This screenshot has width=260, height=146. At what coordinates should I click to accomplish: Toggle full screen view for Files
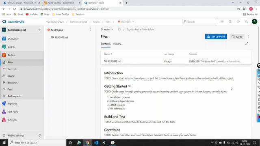[247, 43]
